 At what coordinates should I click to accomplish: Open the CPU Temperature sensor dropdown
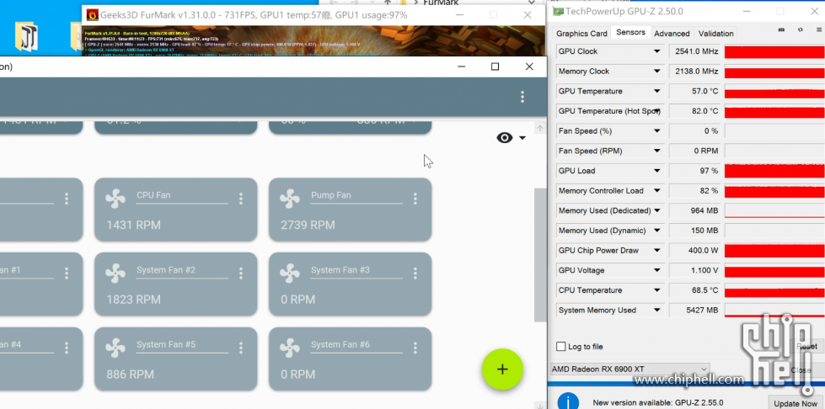(656, 290)
